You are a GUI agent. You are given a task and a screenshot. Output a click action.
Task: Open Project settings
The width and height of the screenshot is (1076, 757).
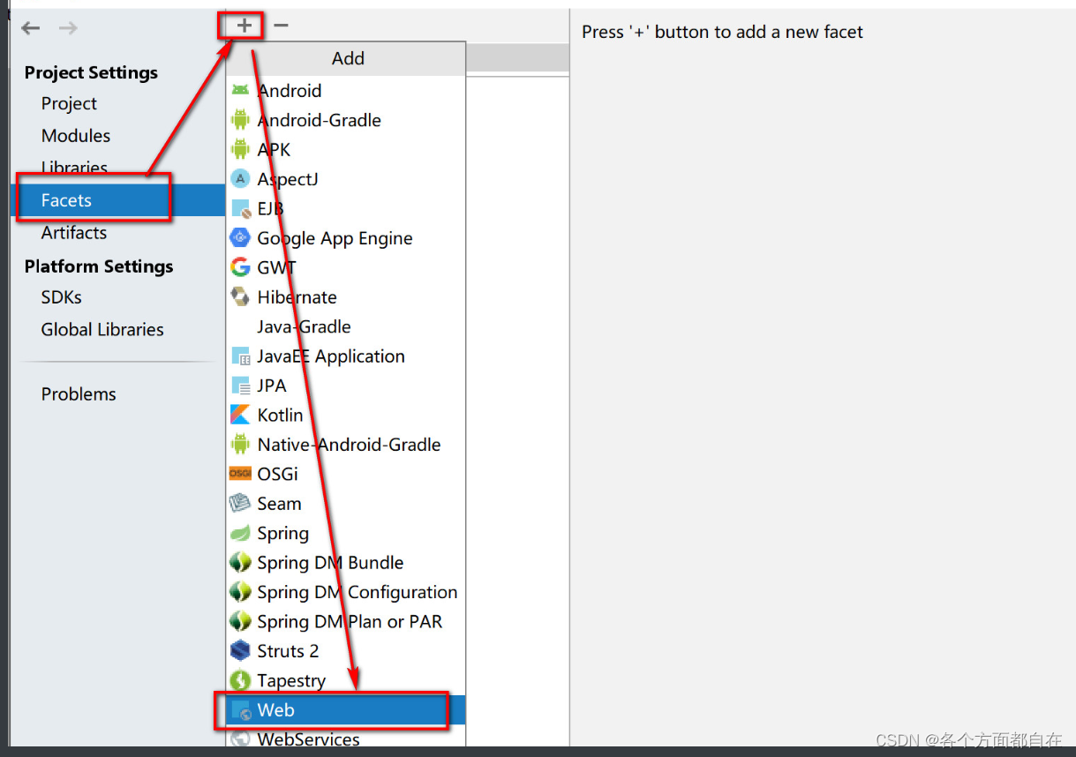69,103
